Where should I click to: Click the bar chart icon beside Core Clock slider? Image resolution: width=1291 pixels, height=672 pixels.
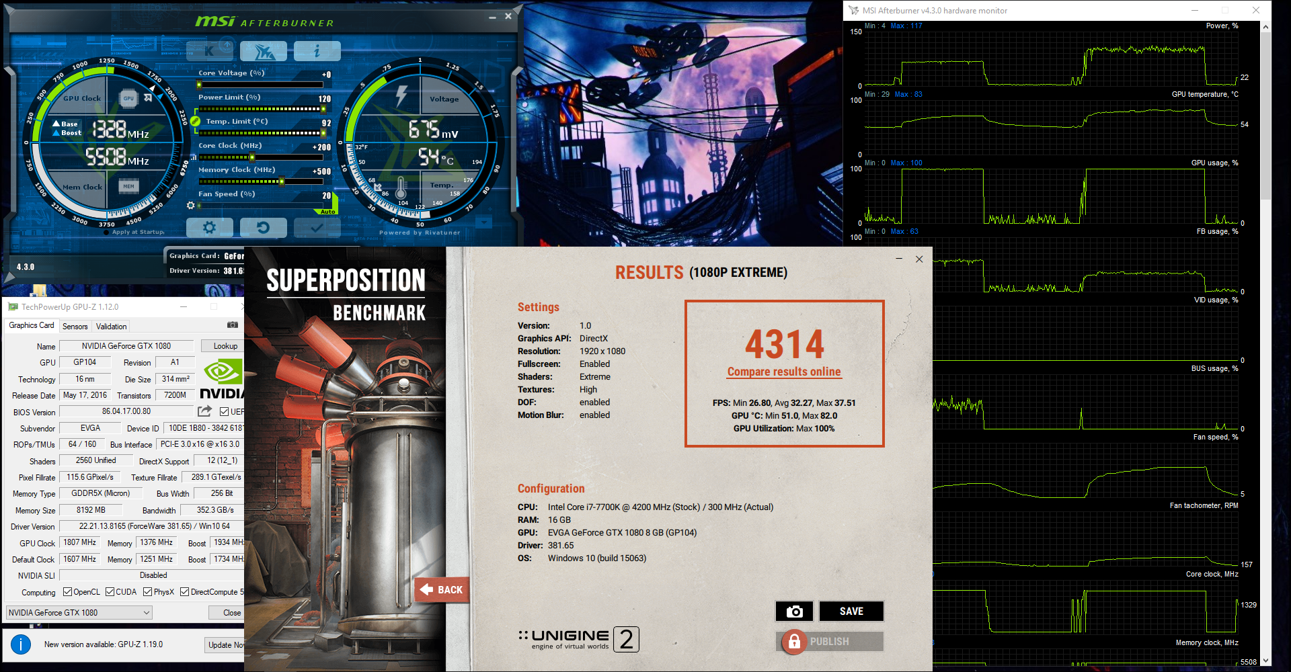[x=194, y=157]
